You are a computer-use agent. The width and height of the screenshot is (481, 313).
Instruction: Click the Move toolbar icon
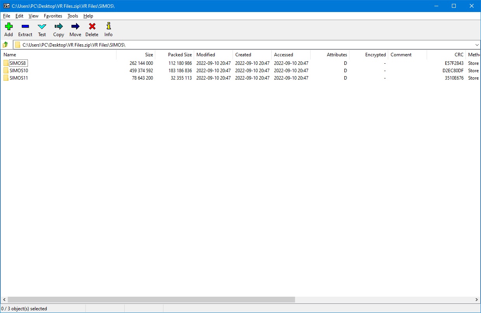pyautogui.click(x=75, y=30)
